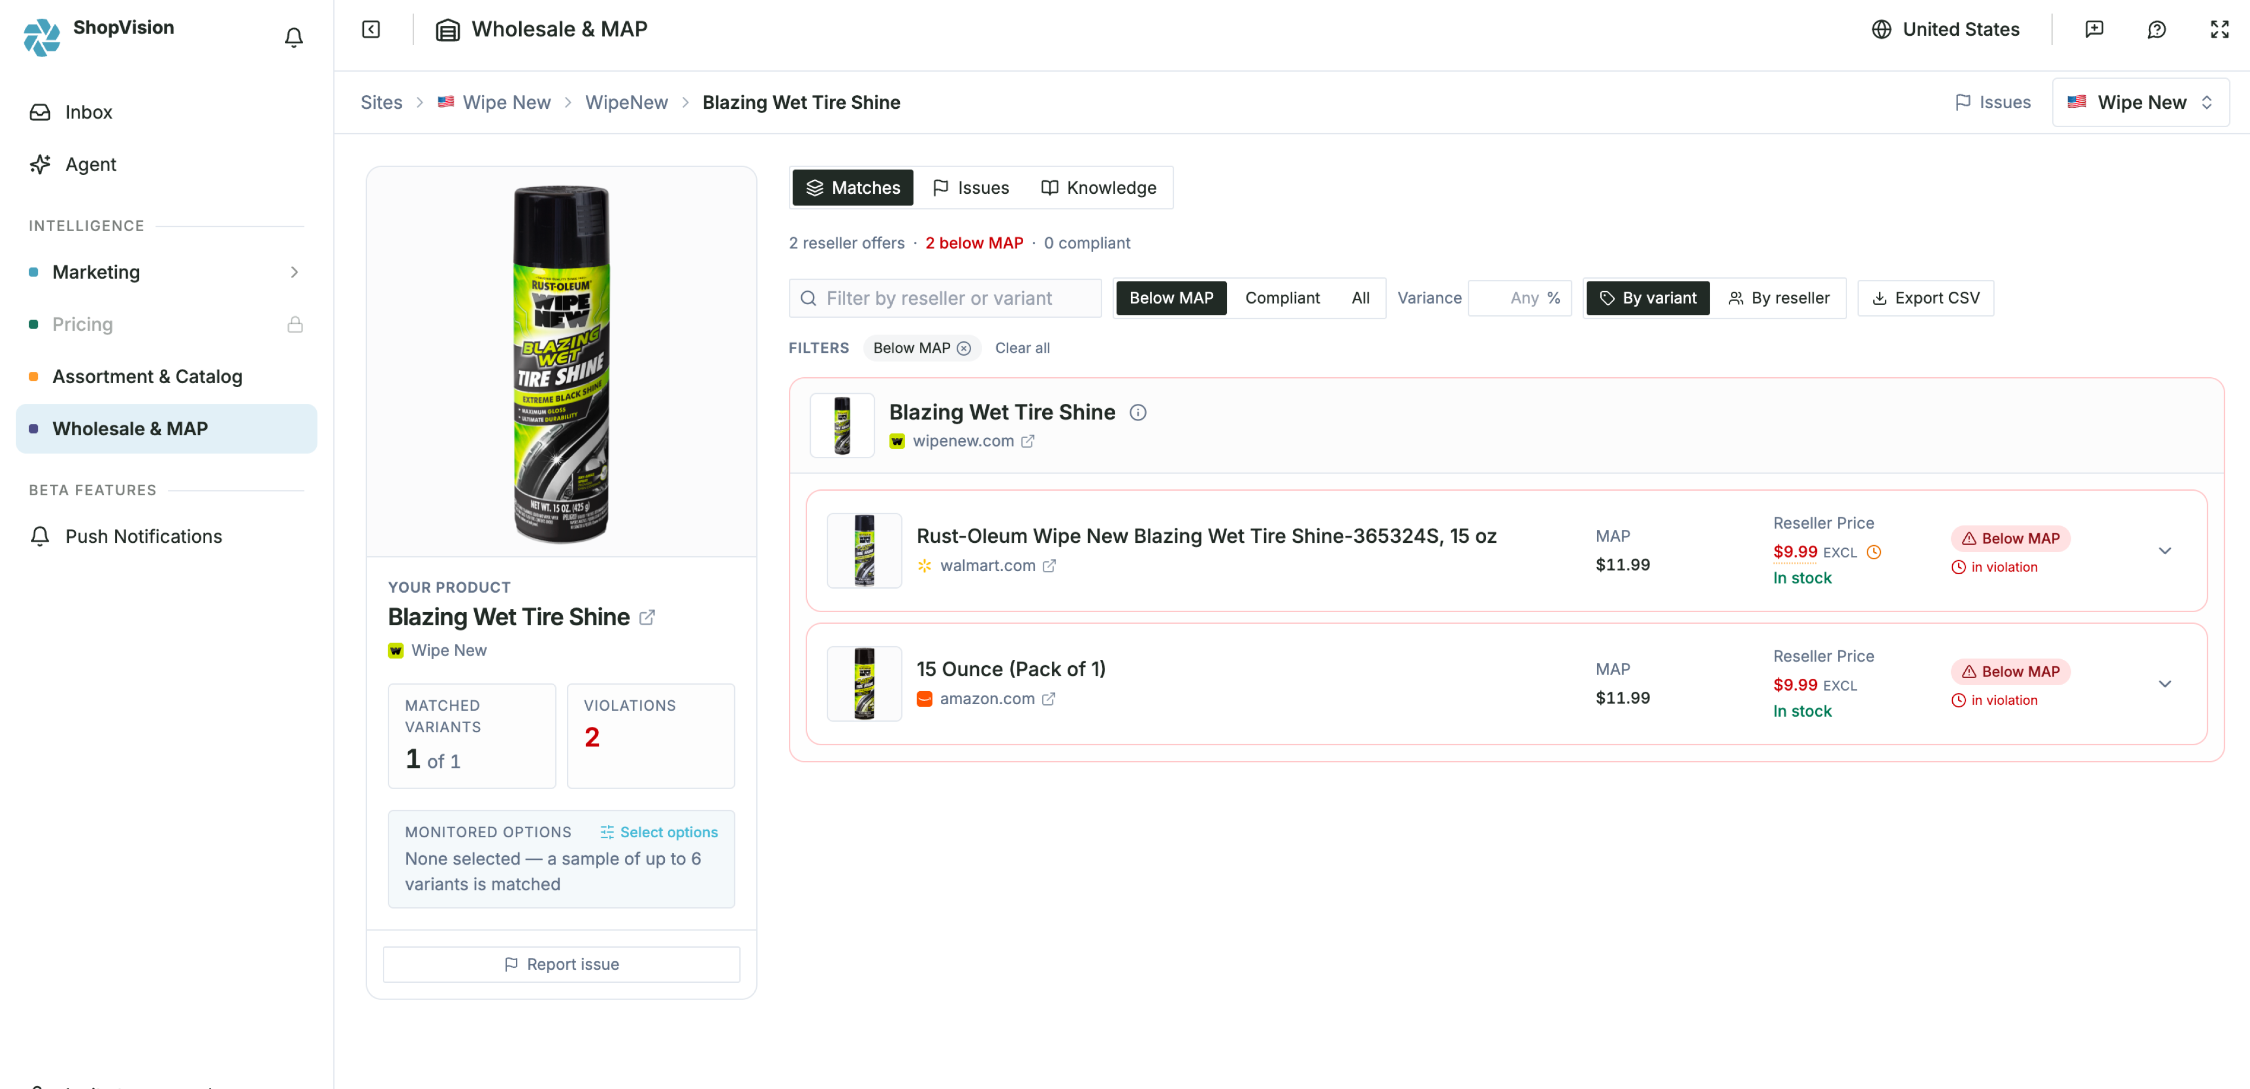Open Wholesale & MAP section
Image resolution: width=2250 pixels, height=1089 pixels.
click(x=166, y=429)
